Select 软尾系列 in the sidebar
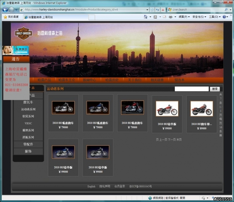234x202 pixels. [28, 116]
